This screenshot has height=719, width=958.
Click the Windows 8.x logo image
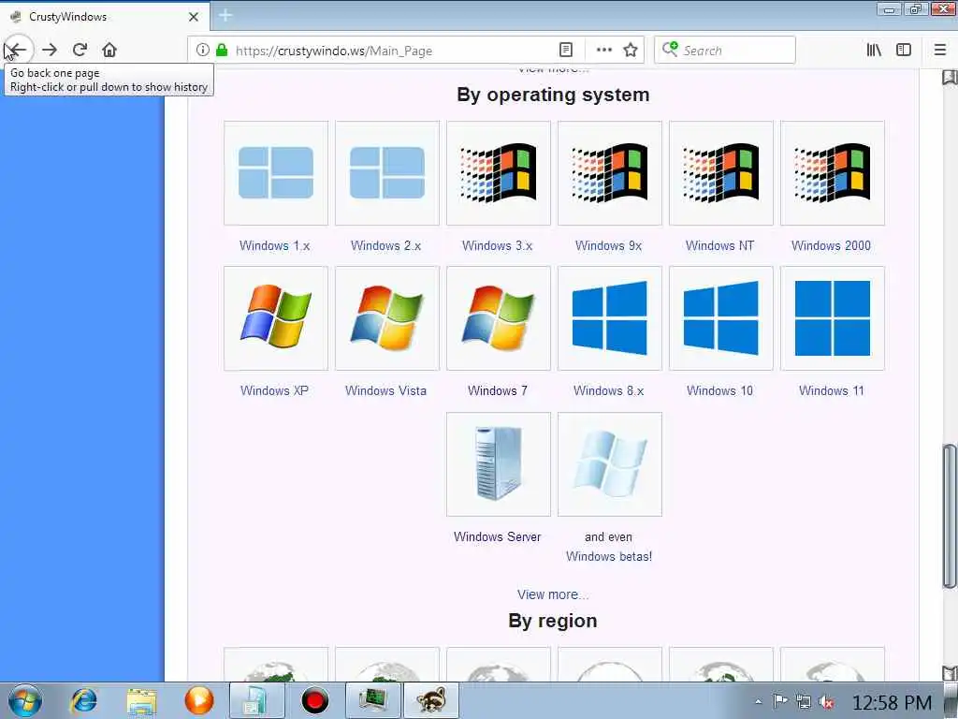coord(609,318)
